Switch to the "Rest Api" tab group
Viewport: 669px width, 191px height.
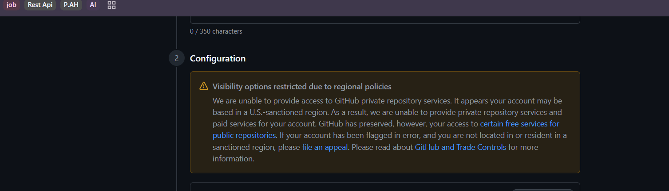(40, 5)
